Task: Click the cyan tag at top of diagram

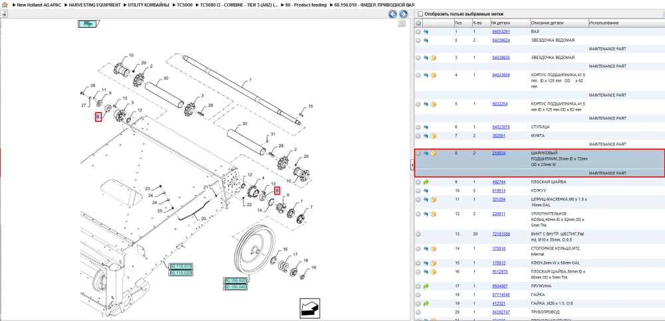Action: (x=88, y=24)
